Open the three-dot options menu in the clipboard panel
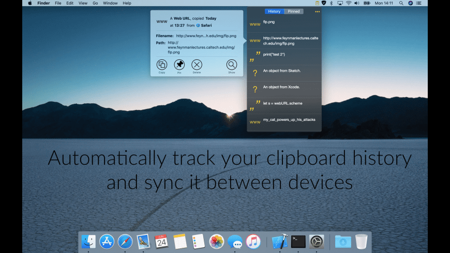The image size is (450, 253). click(317, 11)
